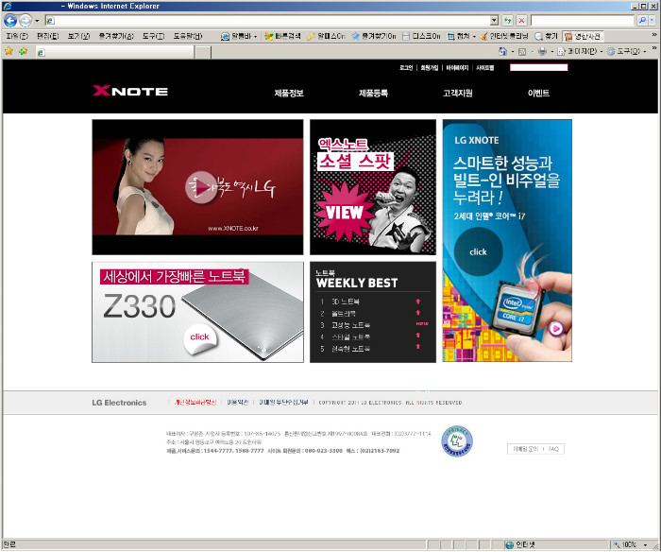Click the 인터넷클리닝 broom toolbar button

(504, 36)
